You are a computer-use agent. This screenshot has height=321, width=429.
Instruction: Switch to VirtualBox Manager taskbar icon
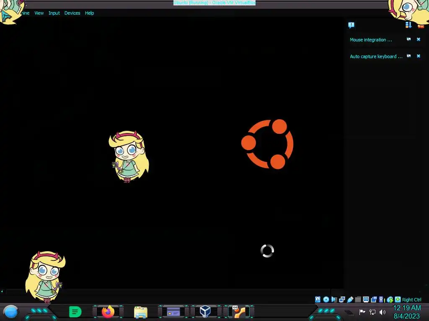(x=205, y=312)
